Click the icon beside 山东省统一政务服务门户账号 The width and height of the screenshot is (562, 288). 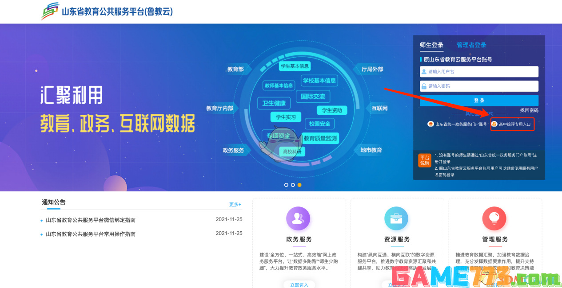(x=430, y=124)
